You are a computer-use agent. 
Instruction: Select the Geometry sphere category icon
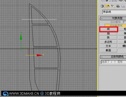(102, 6)
